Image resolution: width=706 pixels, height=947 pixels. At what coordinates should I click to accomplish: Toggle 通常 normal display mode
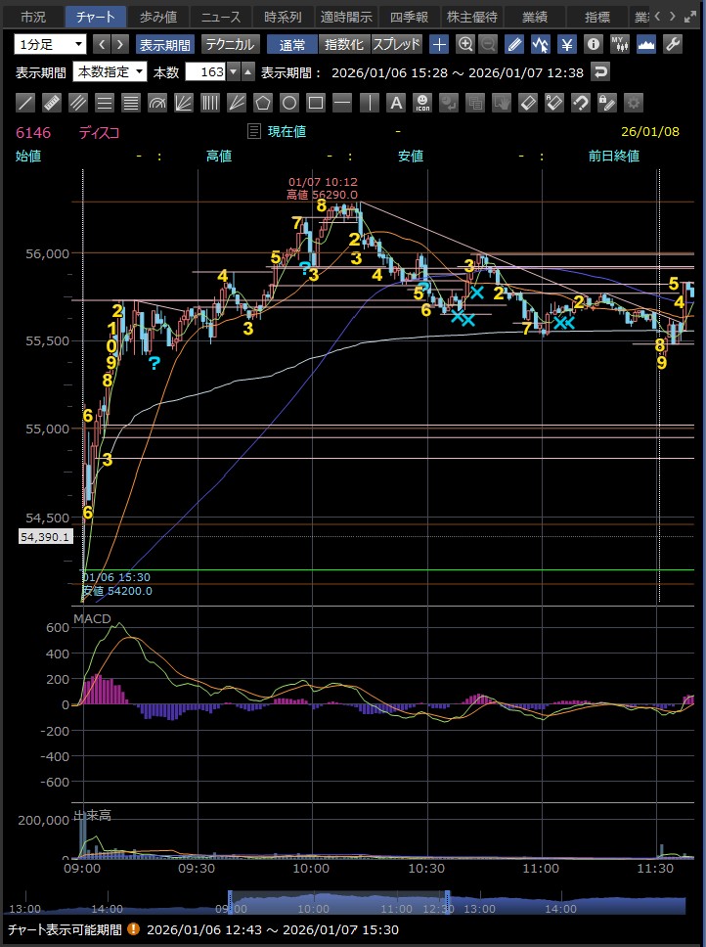coord(291,44)
